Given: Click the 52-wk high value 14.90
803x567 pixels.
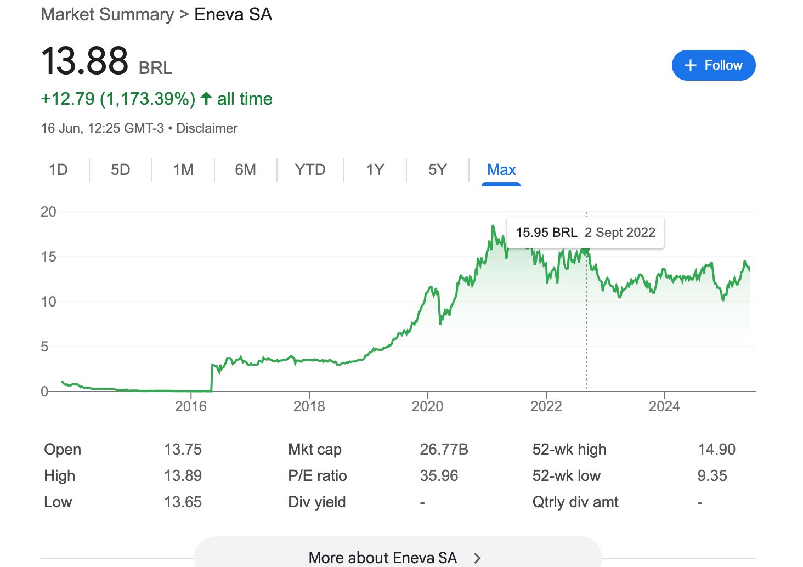Looking at the screenshot, I should click(x=716, y=450).
